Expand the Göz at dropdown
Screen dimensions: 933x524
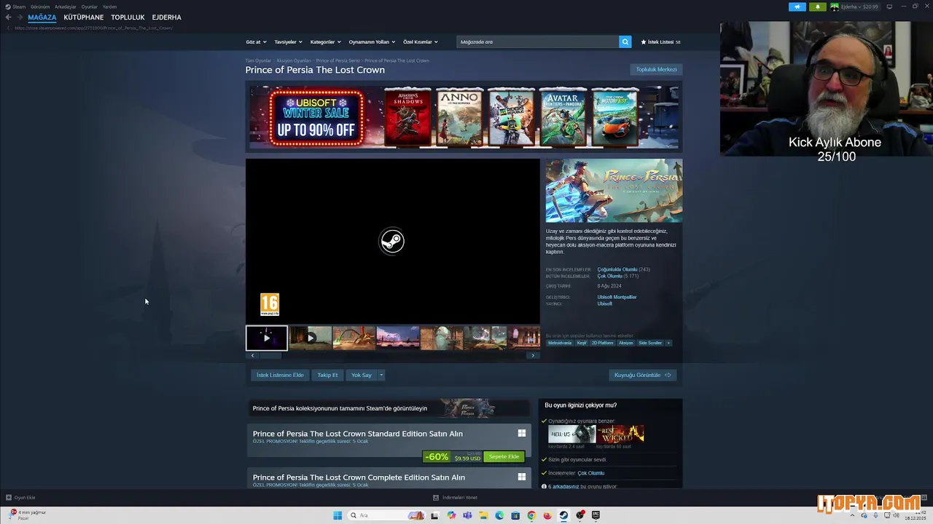point(256,42)
